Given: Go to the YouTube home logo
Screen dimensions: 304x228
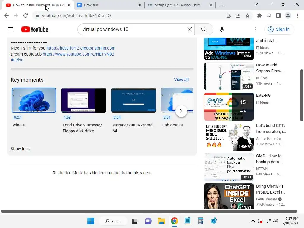Looking at the screenshot, I should tap(35, 29).
